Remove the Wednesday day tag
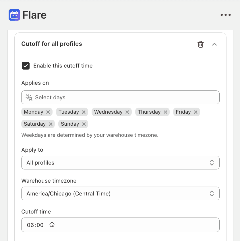The height and width of the screenshot is (241, 240). (127, 112)
